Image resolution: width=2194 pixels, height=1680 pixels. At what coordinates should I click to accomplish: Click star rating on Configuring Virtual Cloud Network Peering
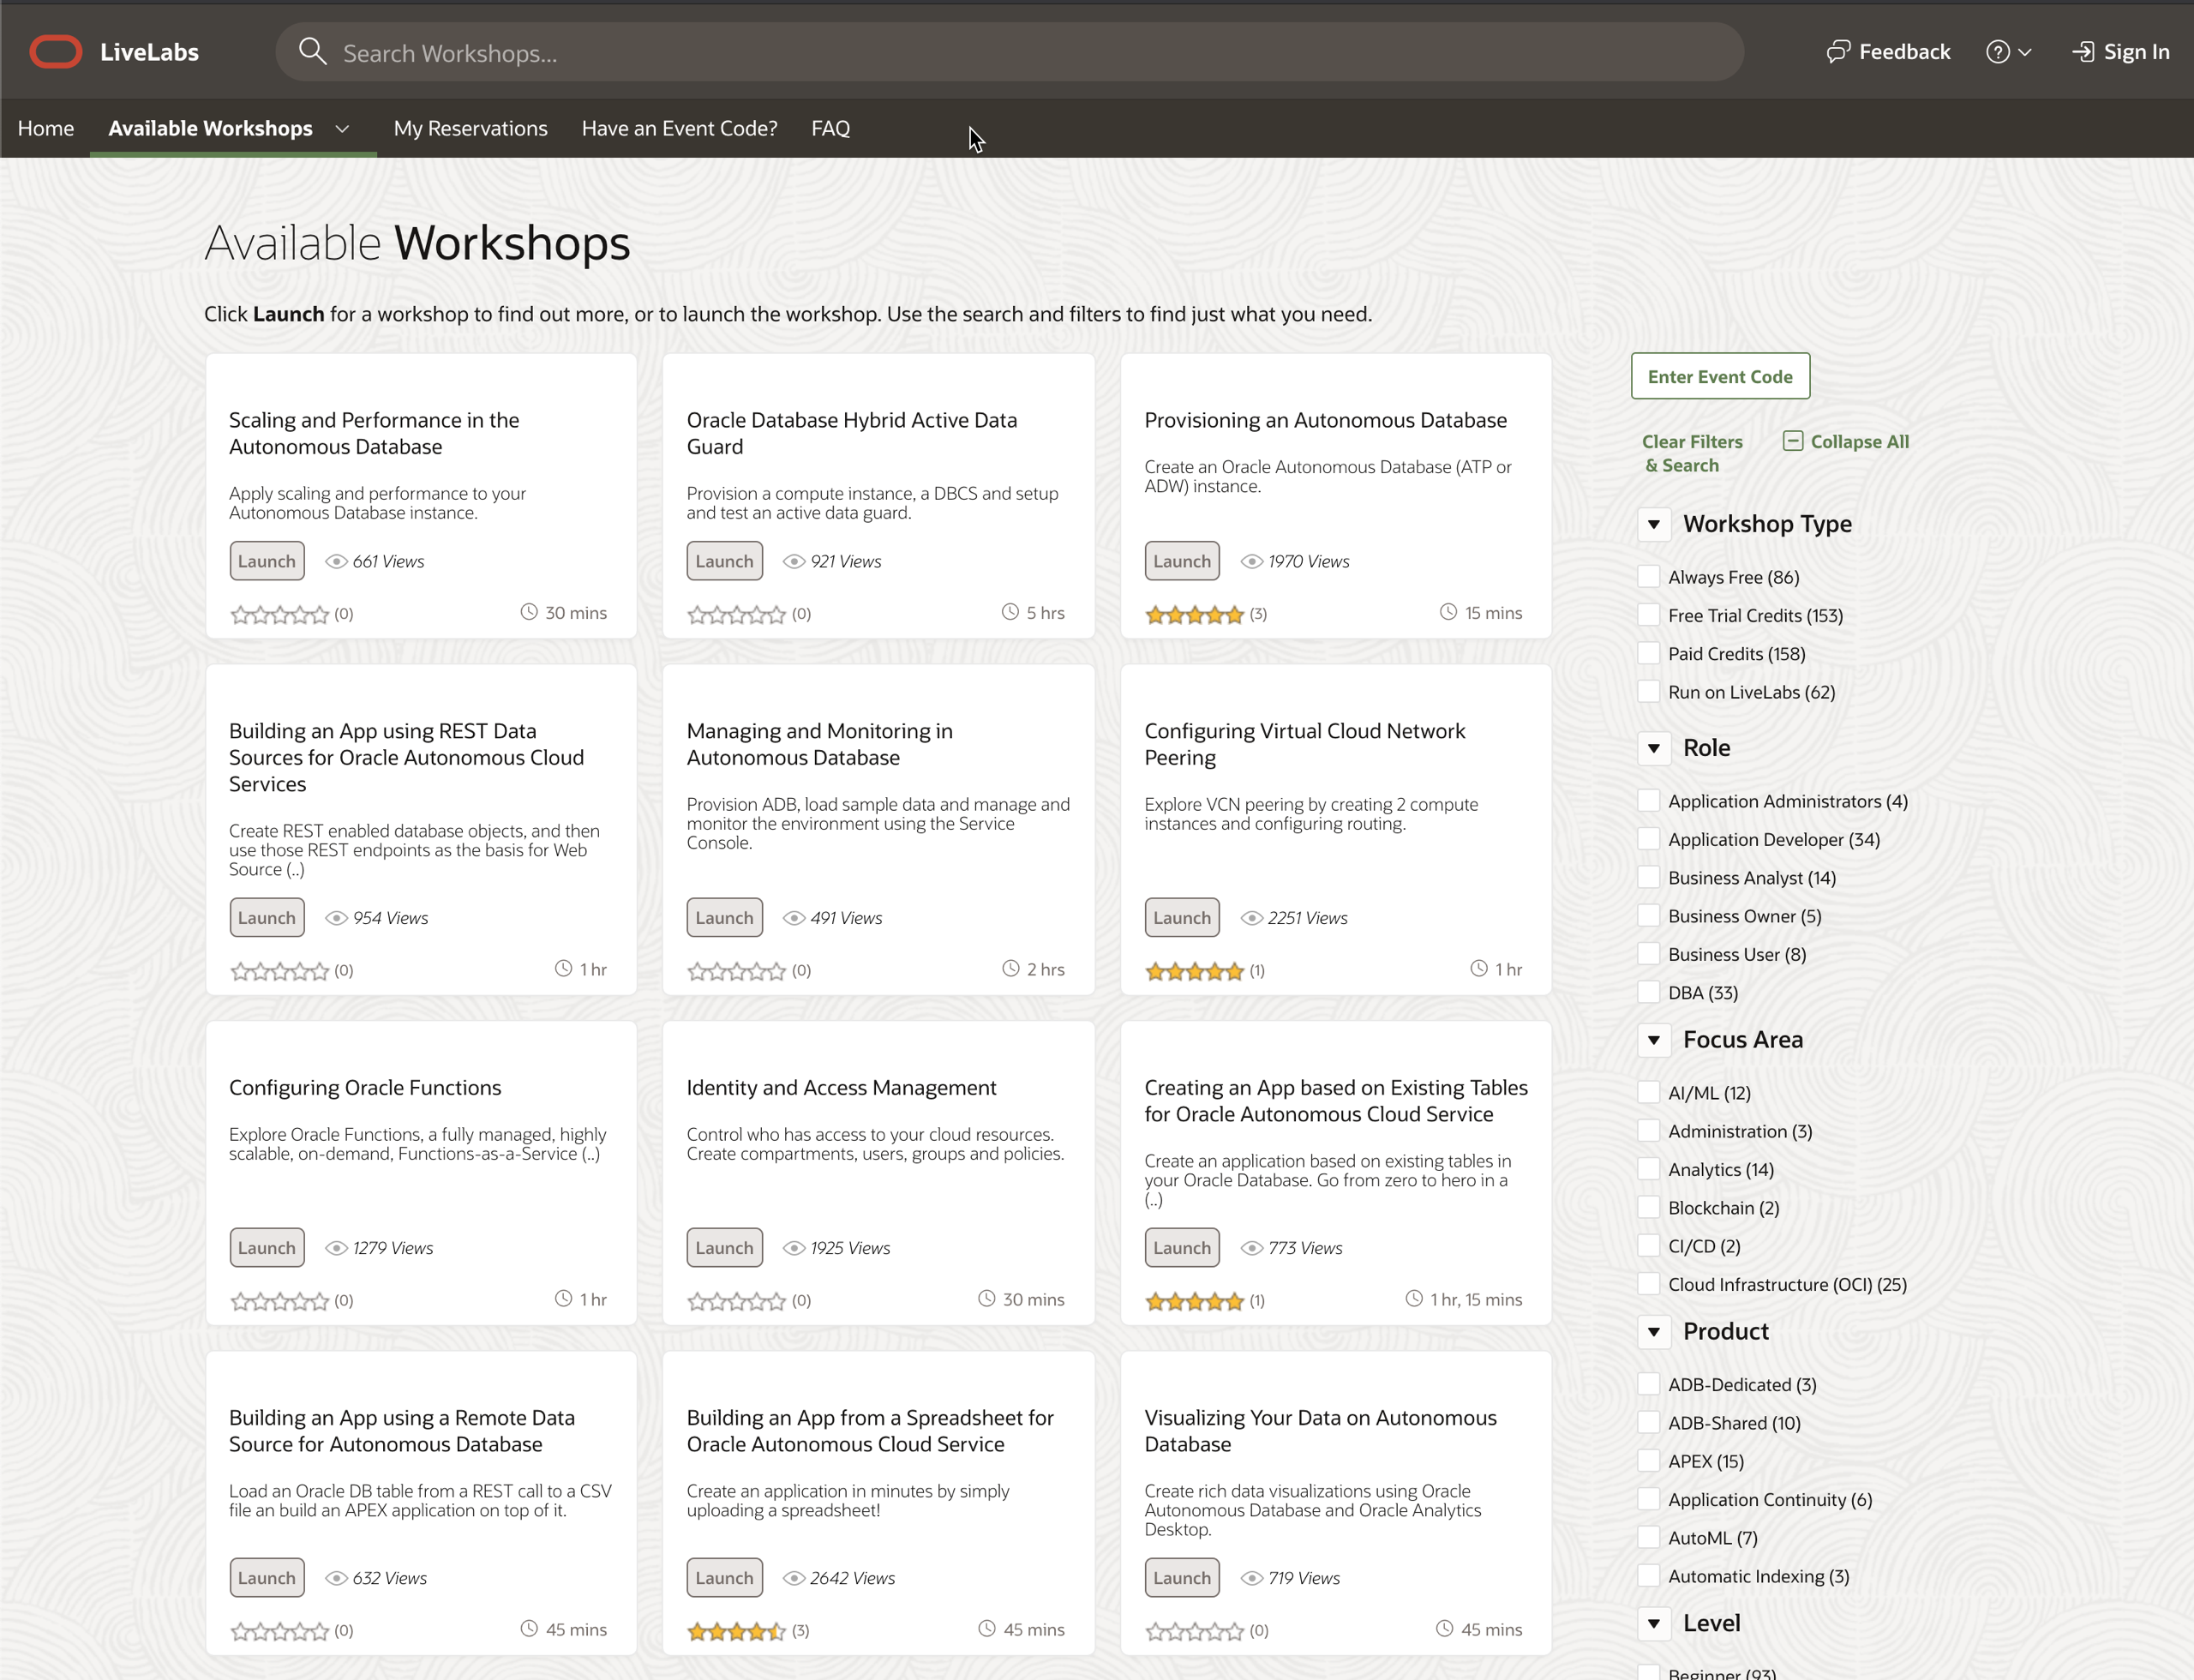click(x=1194, y=971)
